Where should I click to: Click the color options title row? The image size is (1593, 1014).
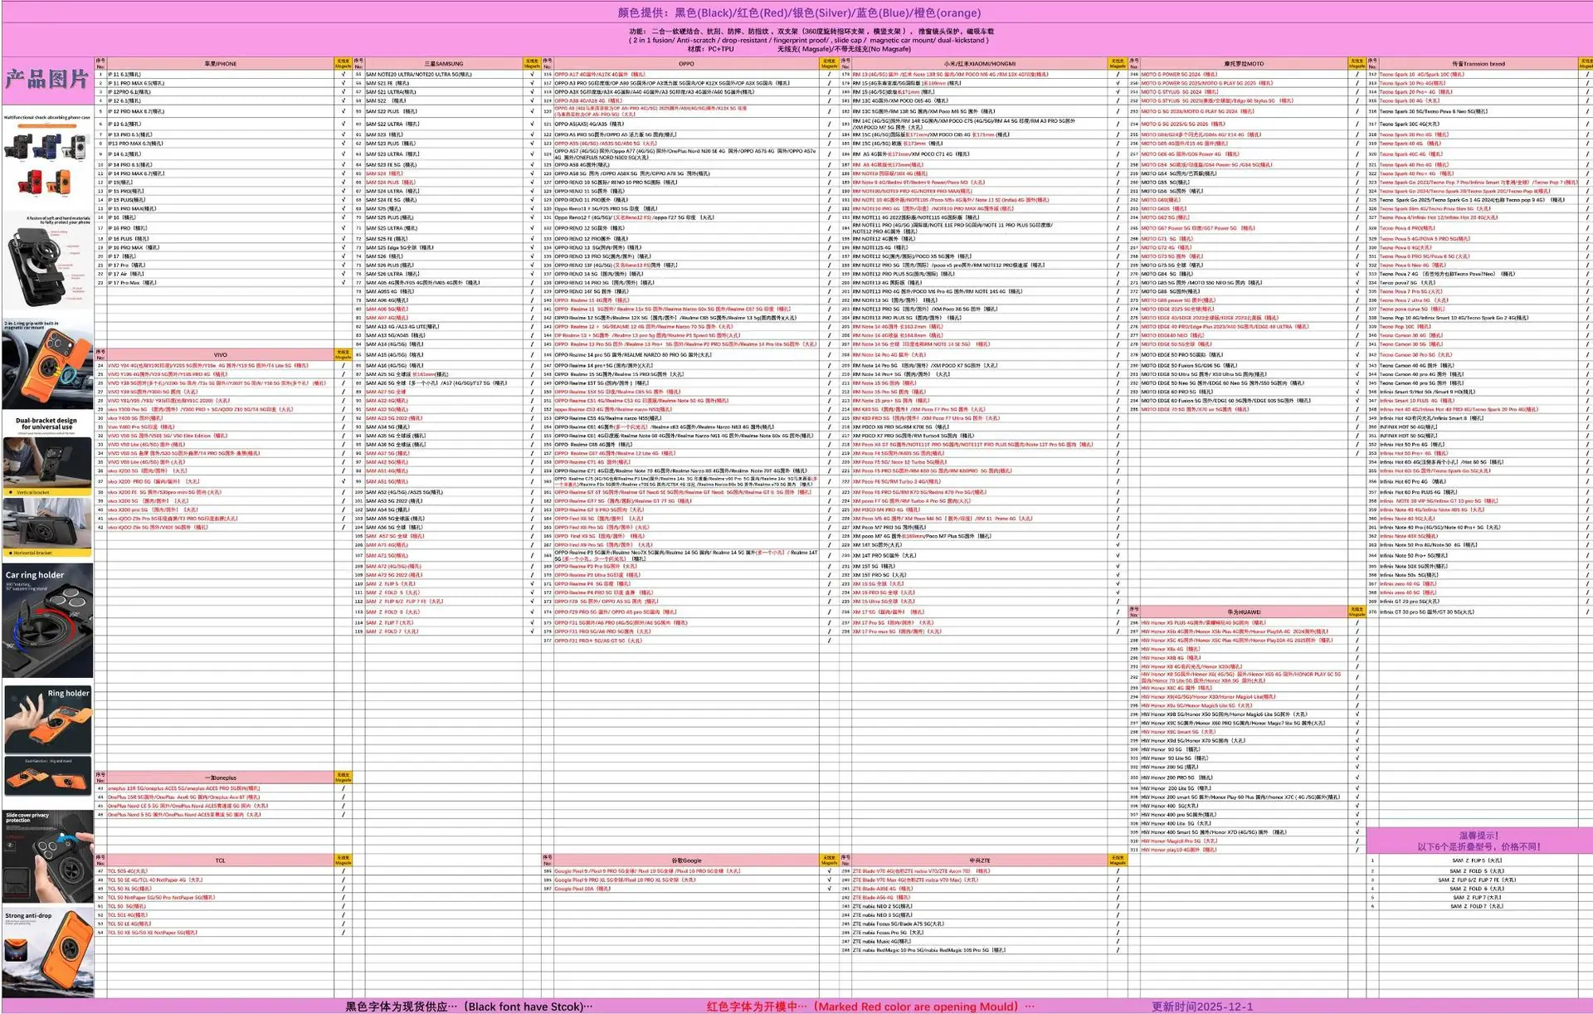pyautogui.click(x=799, y=12)
